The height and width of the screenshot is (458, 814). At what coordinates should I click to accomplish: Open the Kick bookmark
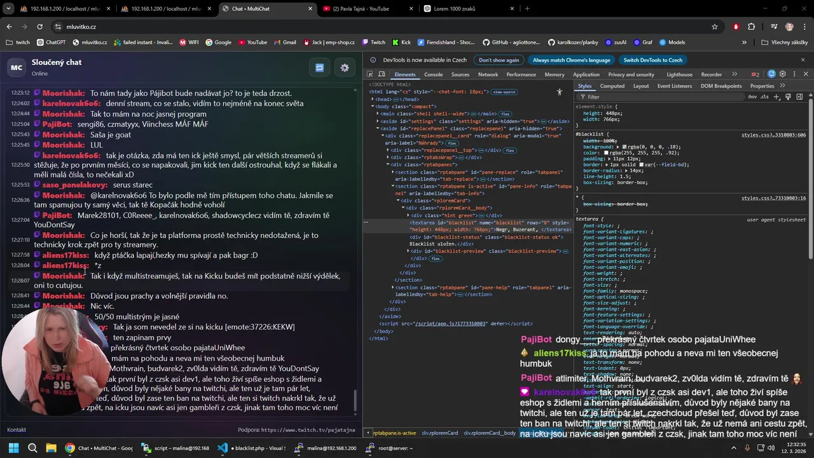[401, 42]
